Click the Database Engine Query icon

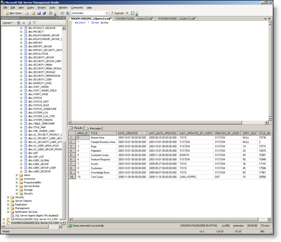coord(27,13)
